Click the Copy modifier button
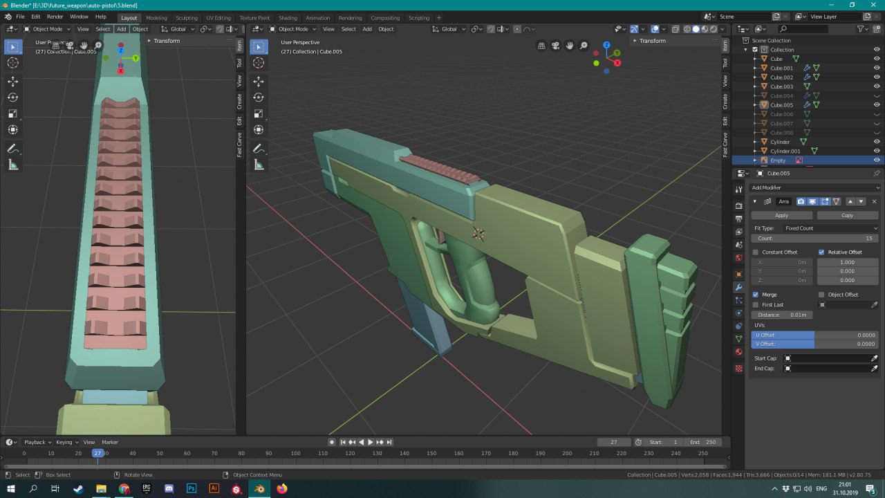885x498 pixels. pos(847,215)
